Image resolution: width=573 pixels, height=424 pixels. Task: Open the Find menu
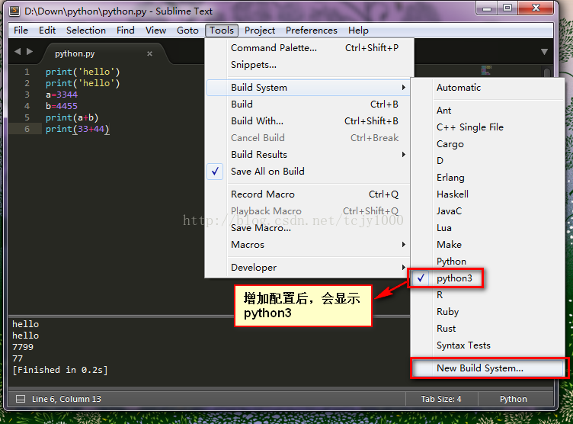pyautogui.click(x=125, y=31)
